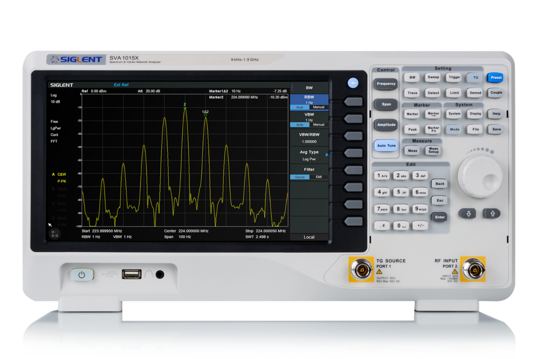Image resolution: width=538 pixels, height=359 pixels.
Task: Expand the Avg Type submenu
Action: (309, 155)
